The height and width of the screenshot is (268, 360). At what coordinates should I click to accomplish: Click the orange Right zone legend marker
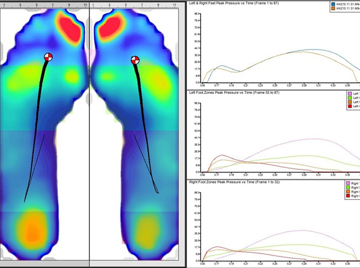coord(348,191)
